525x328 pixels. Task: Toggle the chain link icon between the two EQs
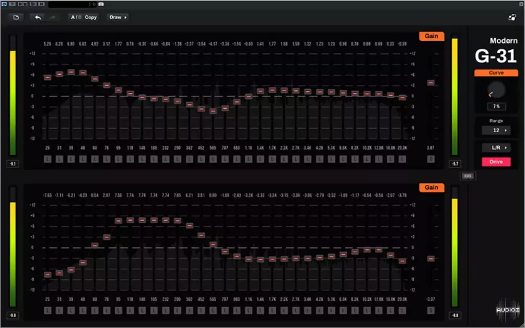[x=468, y=175]
